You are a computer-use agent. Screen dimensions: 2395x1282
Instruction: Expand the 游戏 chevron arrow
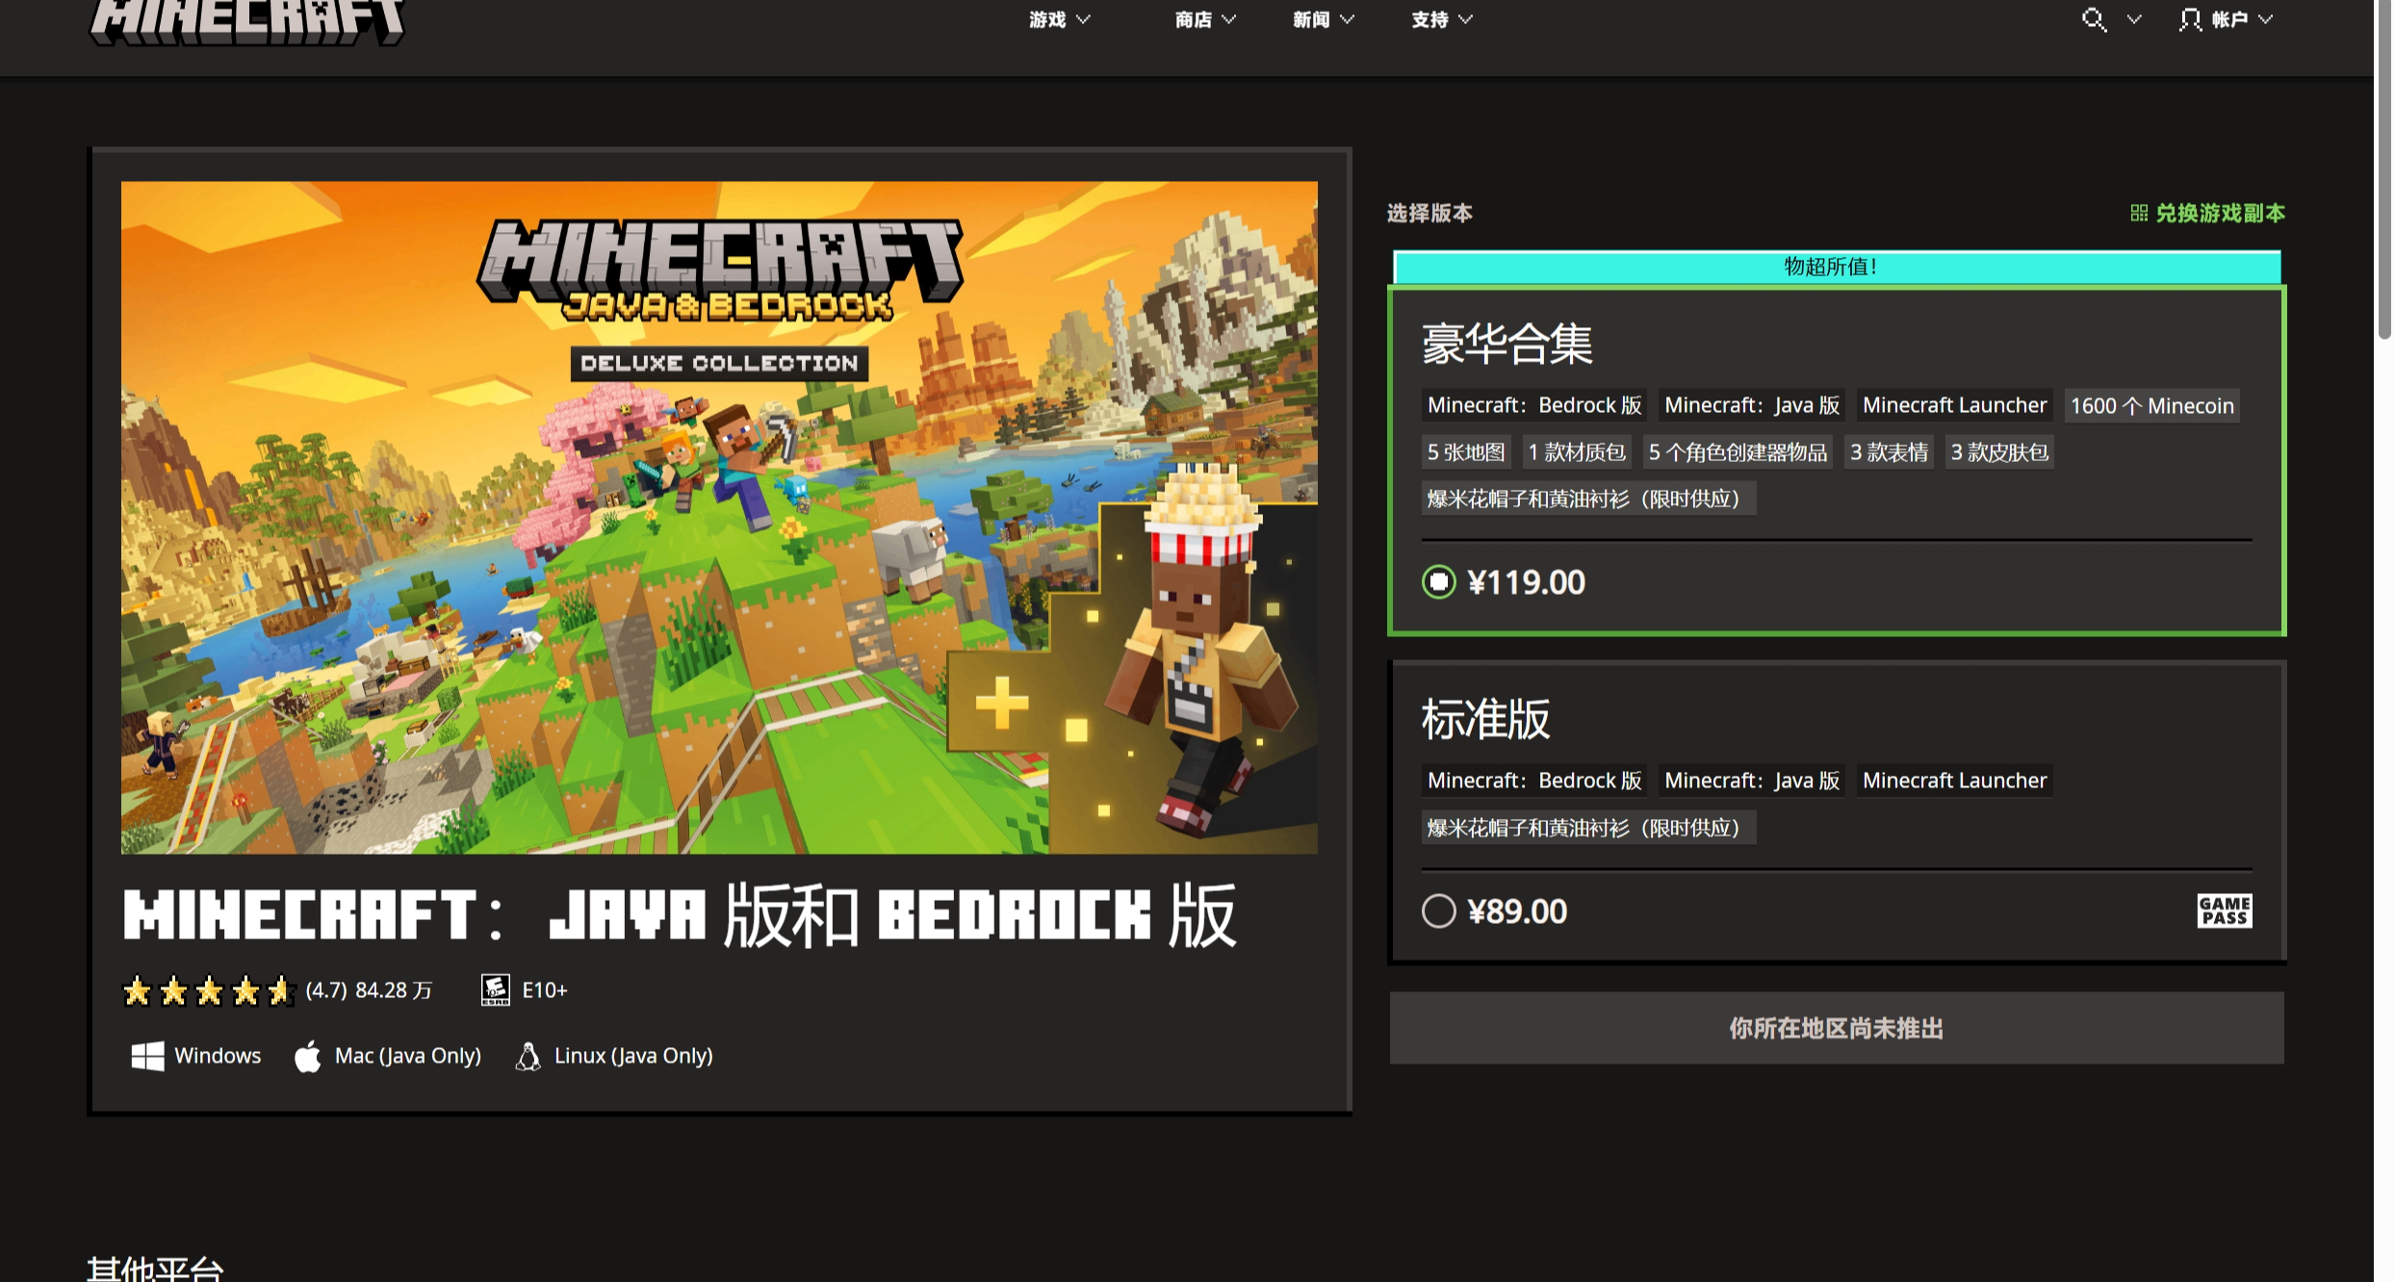click(x=1083, y=19)
